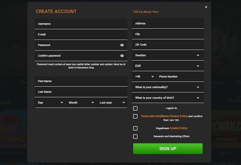The width and height of the screenshot is (241, 165).
Task: Open the nationality dropdown
Action: coord(168,87)
